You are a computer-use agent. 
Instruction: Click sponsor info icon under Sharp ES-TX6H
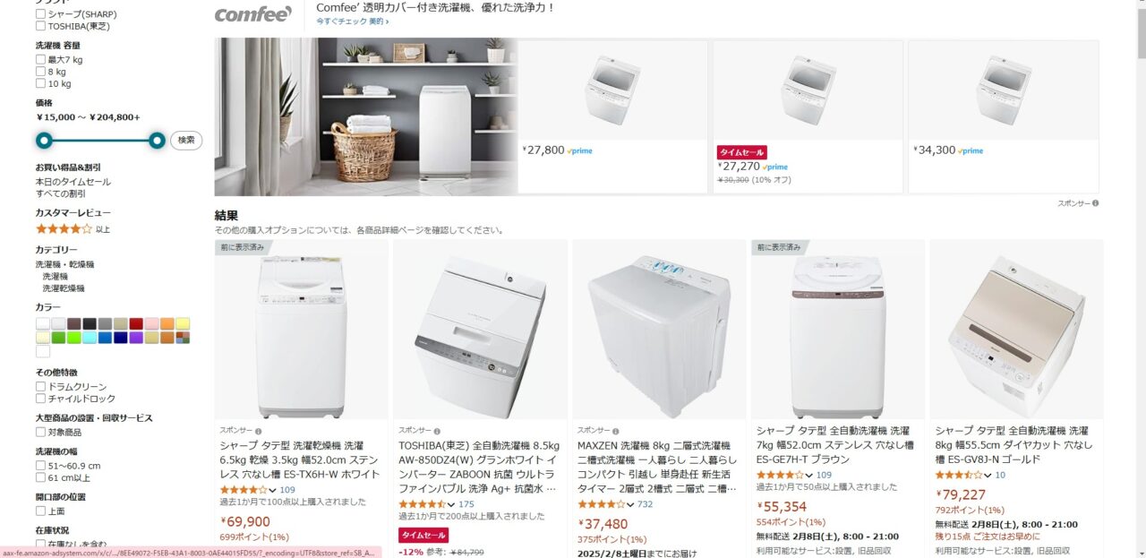point(259,431)
